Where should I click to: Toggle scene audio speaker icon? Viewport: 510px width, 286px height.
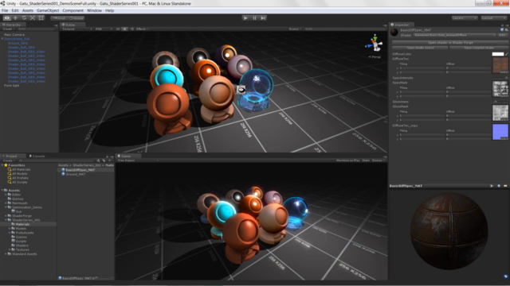click(131, 29)
